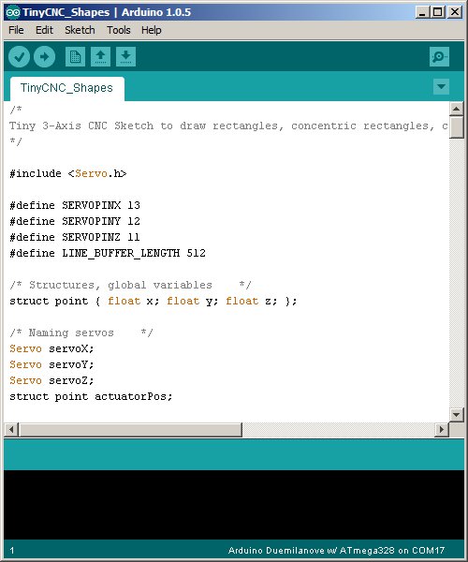The width and height of the screenshot is (468, 562).
Task: Click the line '#include <Servo.h>'
Action: point(68,174)
